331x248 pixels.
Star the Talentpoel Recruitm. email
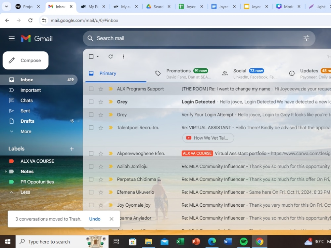tap(101, 128)
